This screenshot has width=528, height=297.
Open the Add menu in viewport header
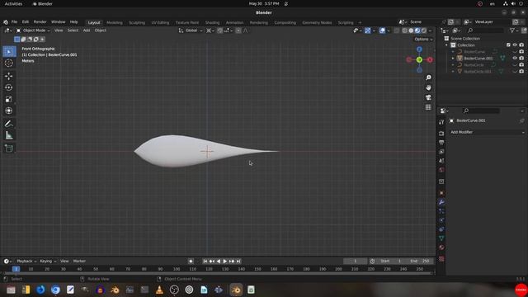point(87,31)
